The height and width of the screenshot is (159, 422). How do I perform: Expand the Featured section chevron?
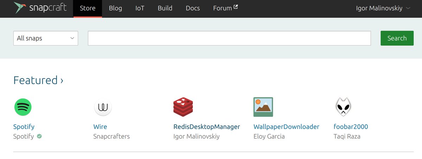tap(62, 81)
